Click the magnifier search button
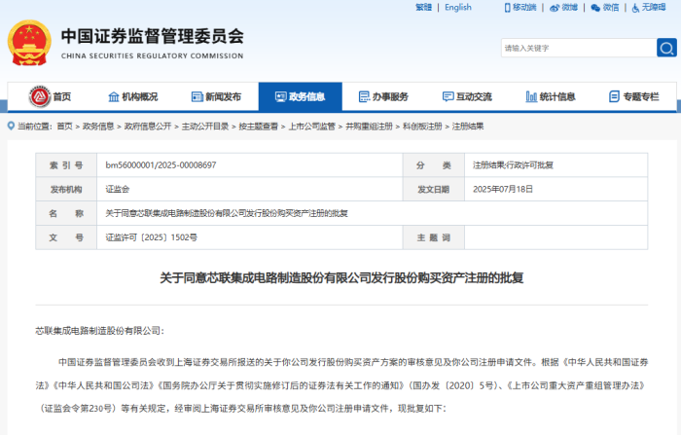Image resolution: width=681 pixels, height=435 pixels. pos(666,48)
